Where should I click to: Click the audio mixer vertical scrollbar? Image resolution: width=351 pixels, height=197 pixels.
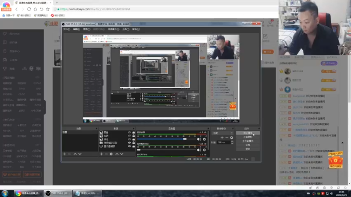209,140
